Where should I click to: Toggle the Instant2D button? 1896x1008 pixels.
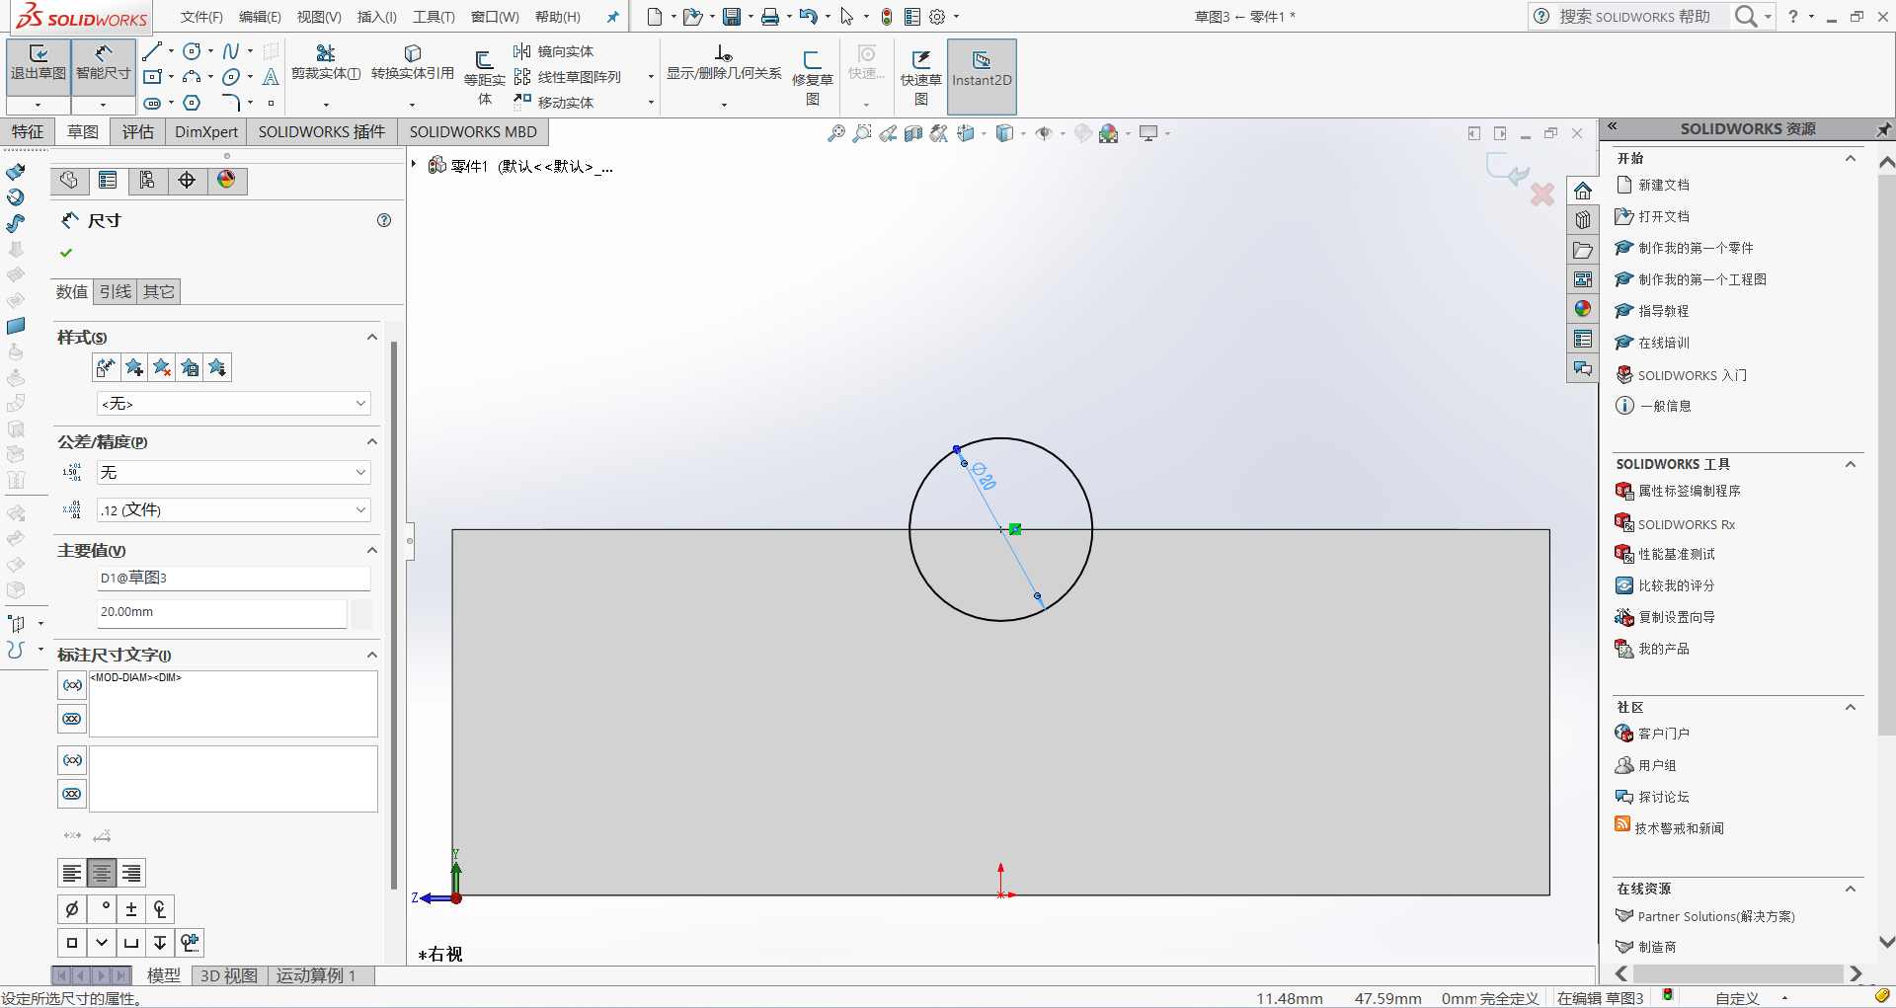click(981, 67)
